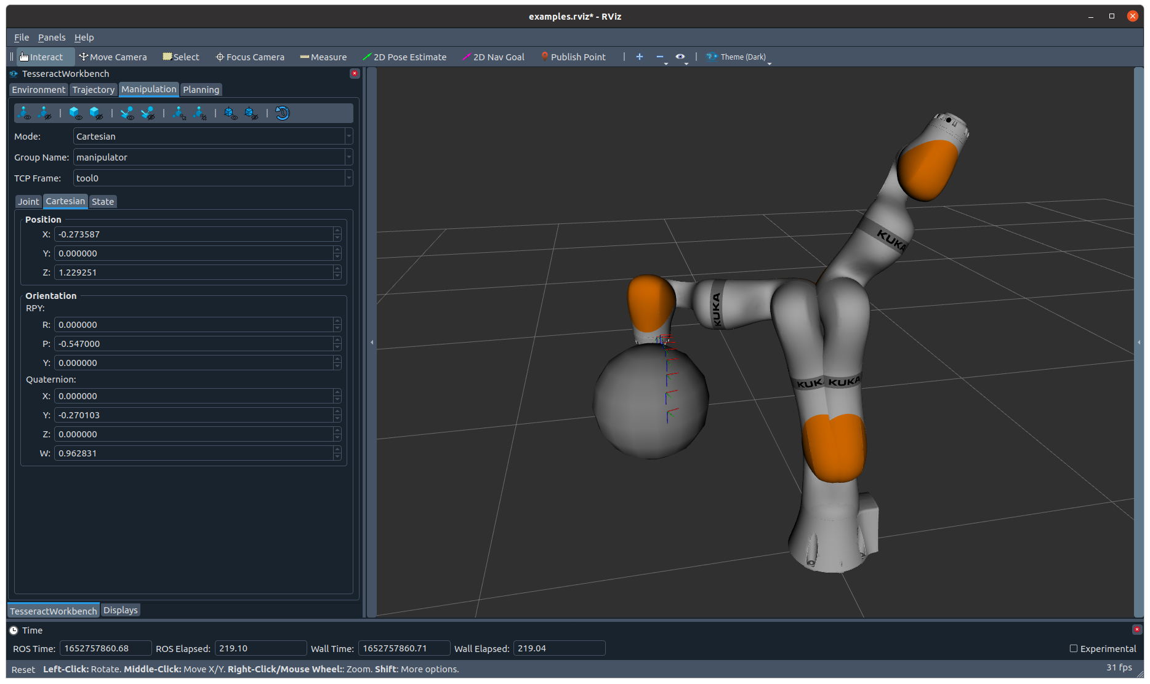
Task: Switch to the Planning tab
Action: (201, 90)
